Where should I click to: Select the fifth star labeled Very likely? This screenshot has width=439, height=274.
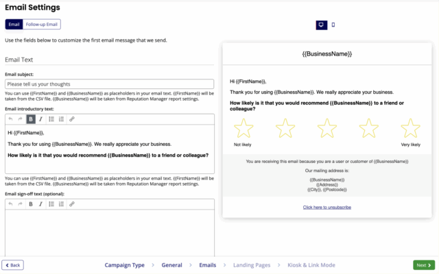(x=410, y=128)
